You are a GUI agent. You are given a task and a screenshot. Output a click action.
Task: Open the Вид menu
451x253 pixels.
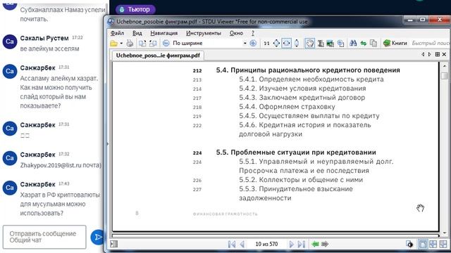pos(137,33)
